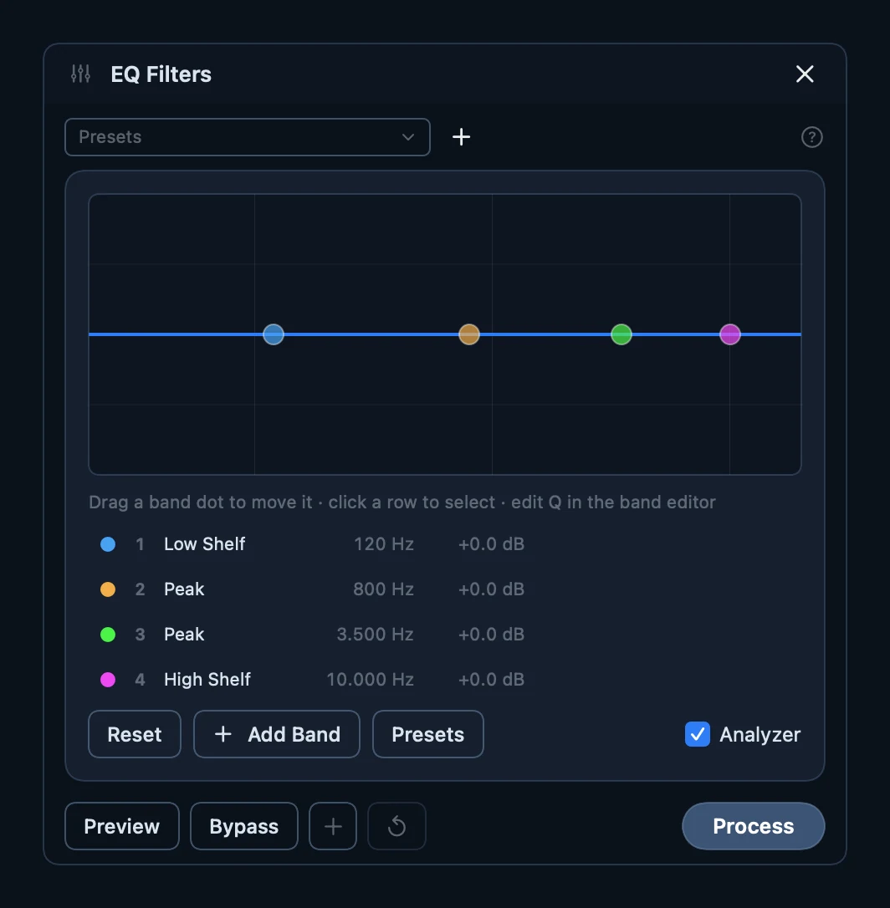The image size is (890, 908).
Task: Select the green Peak band dot on graph
Action: [621, 334]
